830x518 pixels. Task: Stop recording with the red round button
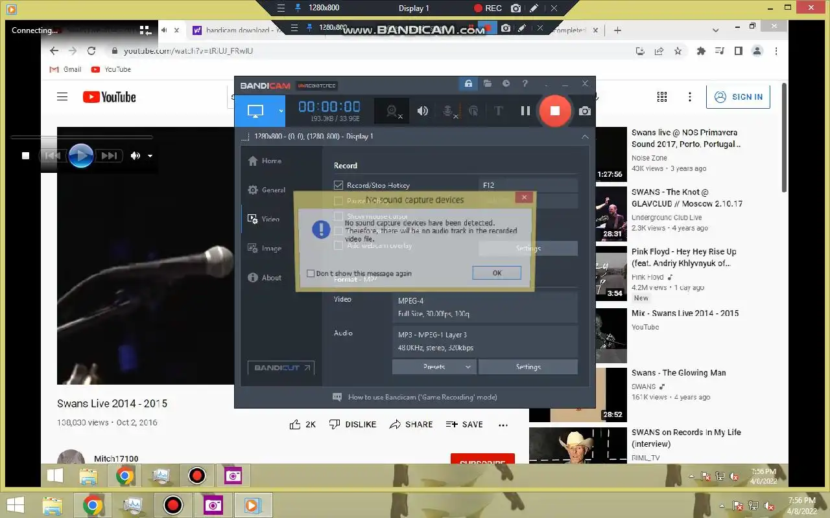tap(555, 111)
